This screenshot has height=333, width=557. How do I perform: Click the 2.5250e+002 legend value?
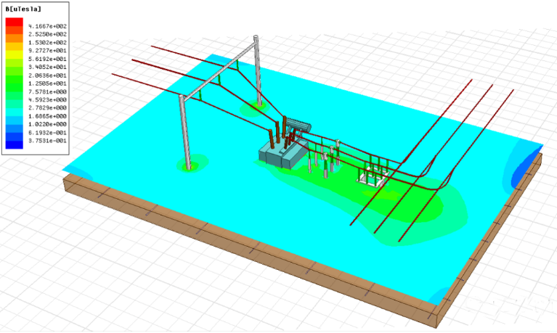pos(48,34)
